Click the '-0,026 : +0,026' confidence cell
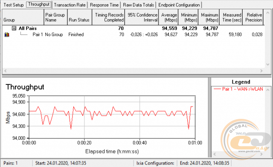Viewport: 273px width, 167px height. point(144,35)
